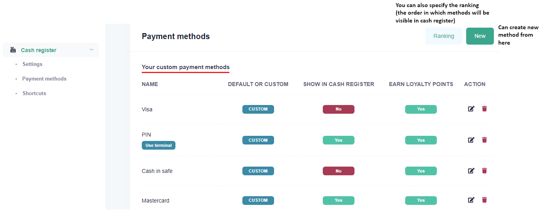
Task: Delete the PIN payment method
Action: pos(484,140)
